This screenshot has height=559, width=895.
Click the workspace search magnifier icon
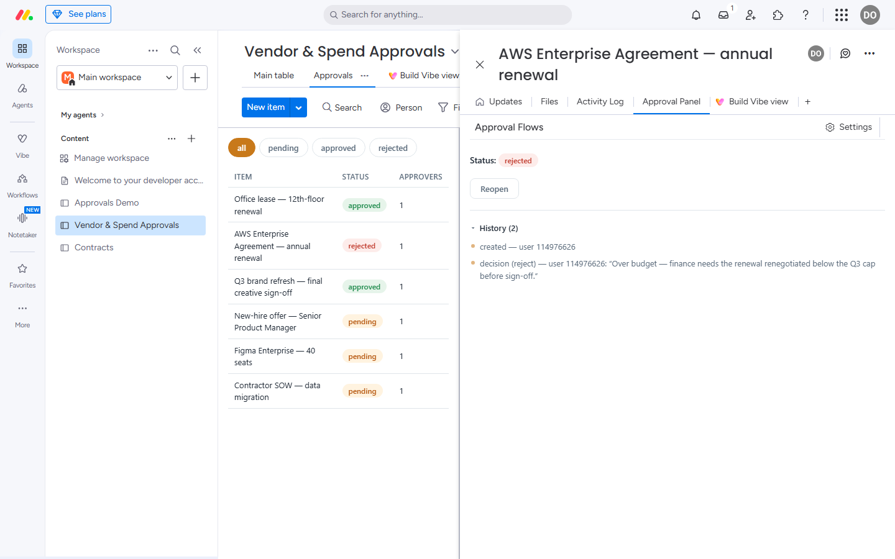pyautogui.click(x=175, y=50)
